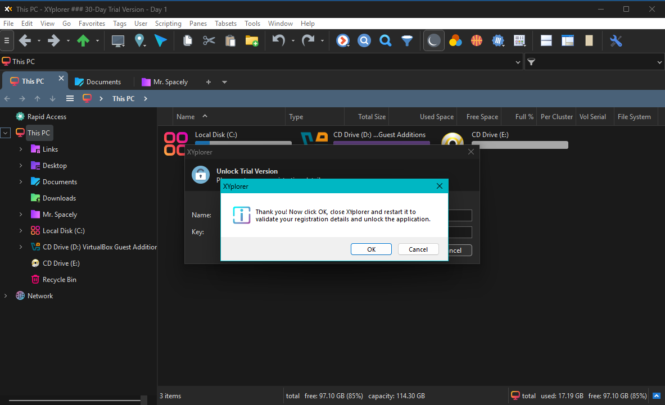Expand the Links tree folder
The height and width of the screenshot is (405, 665).
[x=21, y=149]
